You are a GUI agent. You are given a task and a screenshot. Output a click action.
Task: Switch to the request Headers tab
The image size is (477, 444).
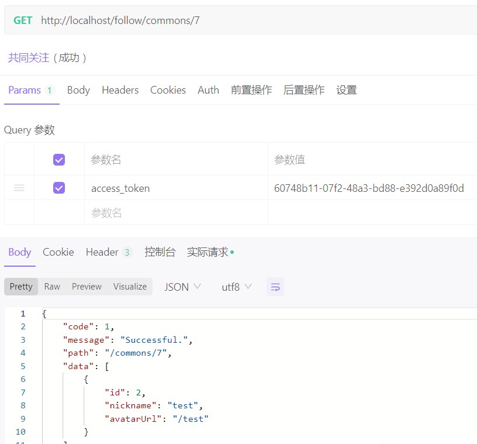pos(120,90)
